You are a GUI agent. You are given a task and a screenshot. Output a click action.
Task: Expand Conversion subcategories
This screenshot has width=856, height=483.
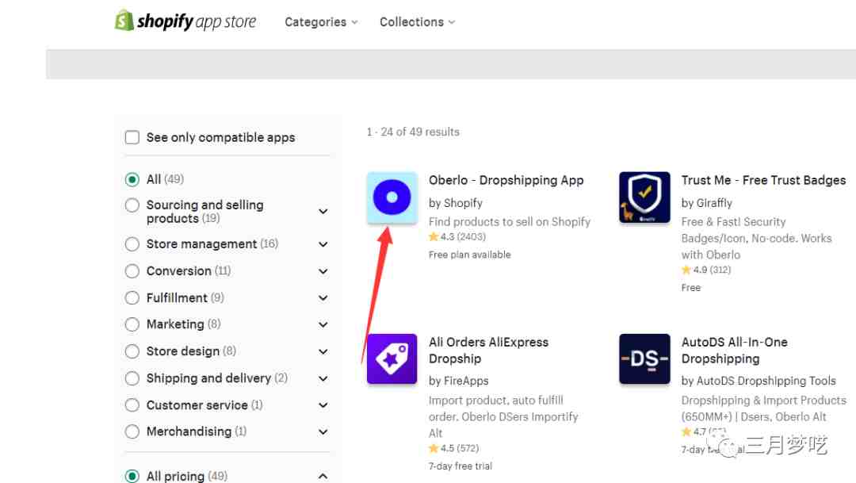323,271
